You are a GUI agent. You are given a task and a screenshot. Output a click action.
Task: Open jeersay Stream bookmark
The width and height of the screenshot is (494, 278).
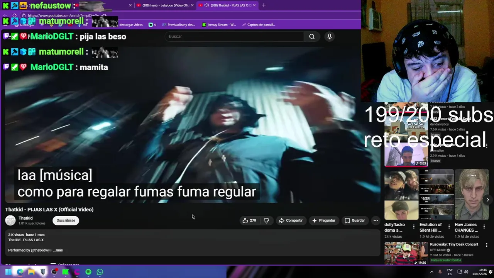(219, 25)
